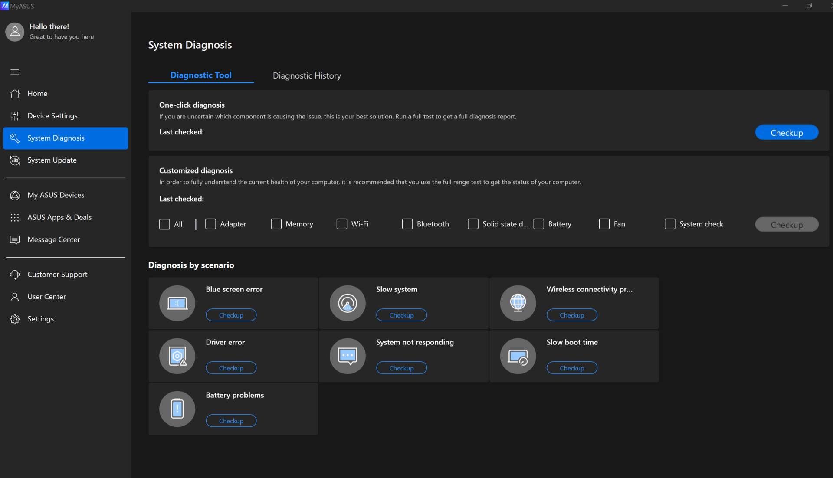Viewport: 833px width, 478px height.
Task: Check the All checkbox
Action: pos(164,224)
